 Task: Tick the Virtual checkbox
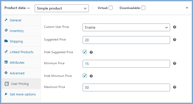point(111,8)
